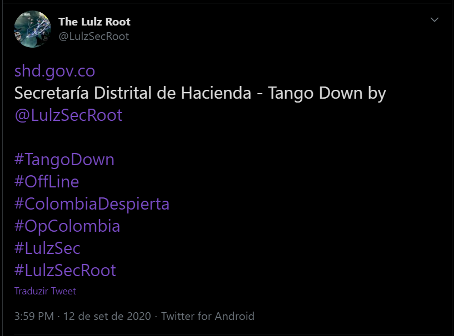Click Traduzir Tweet to translate
Viewport: 454px width, 336px height.
click(x=45, y=291)
